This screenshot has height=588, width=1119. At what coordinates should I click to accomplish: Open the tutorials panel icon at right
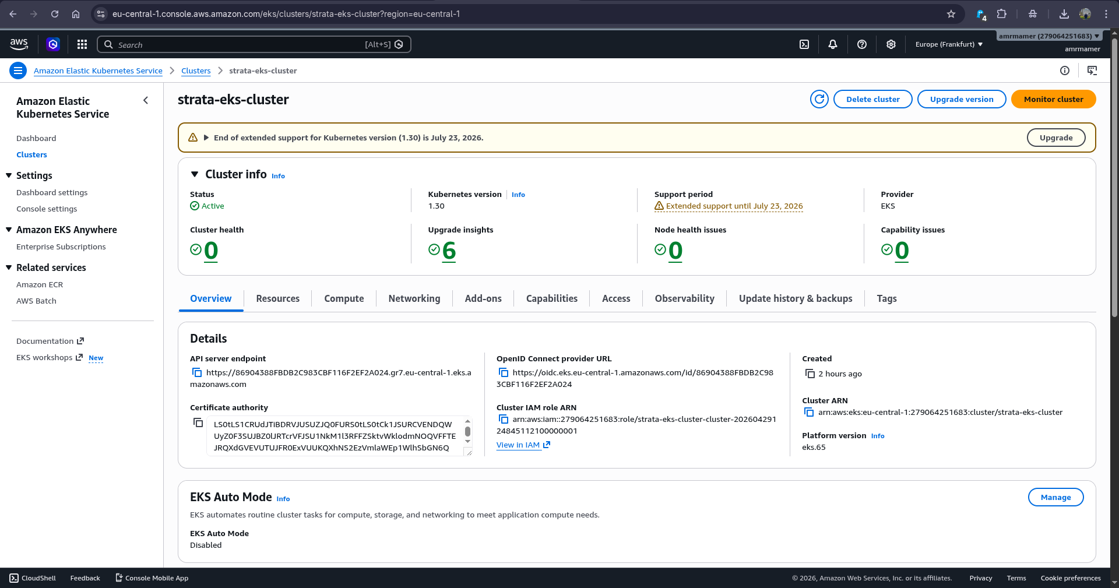[1092, 71]
